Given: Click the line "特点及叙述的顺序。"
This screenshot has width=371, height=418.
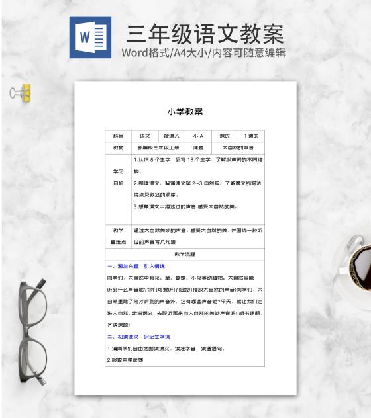Looking at the screenshot, I should pyautogui.click(x=156, y=195).
